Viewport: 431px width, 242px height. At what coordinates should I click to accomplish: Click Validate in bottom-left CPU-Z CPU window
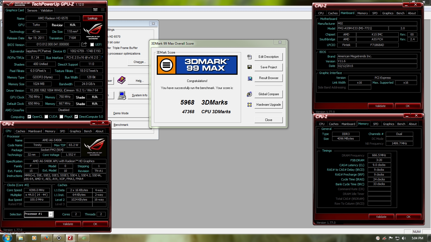68,224
